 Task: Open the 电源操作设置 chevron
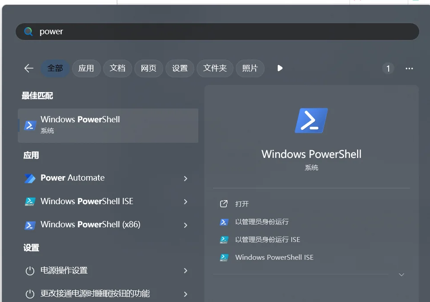tap(185, 271)
